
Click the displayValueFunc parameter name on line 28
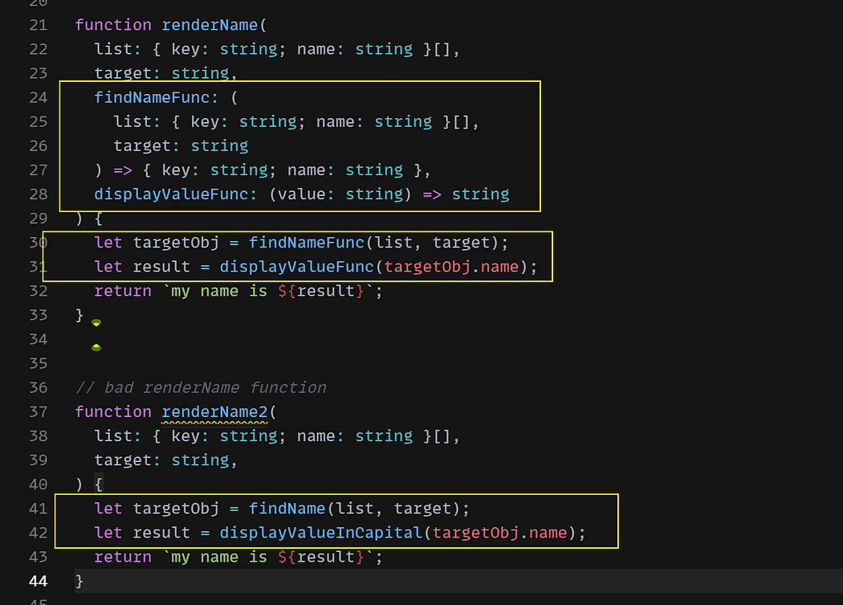(x=172, y=194)
